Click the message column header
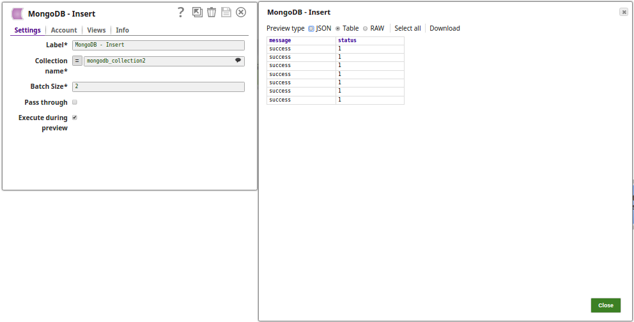 pyautogui.click(x=301, y=40)
